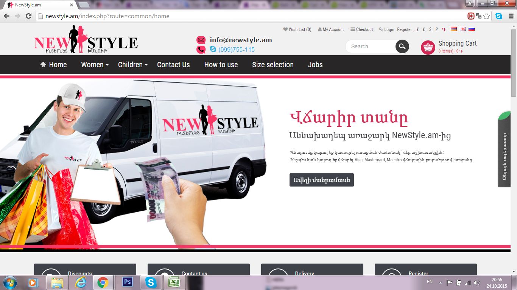517x290 pixels.
Task: Click the Shopping Cart heading
Action: click(458, 43)
